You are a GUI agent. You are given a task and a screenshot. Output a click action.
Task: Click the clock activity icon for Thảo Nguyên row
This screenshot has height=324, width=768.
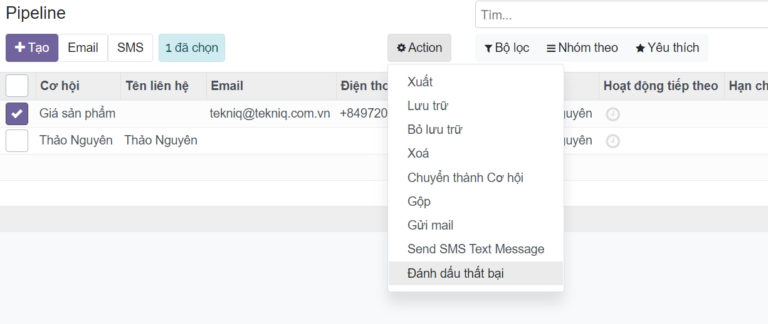613,141
